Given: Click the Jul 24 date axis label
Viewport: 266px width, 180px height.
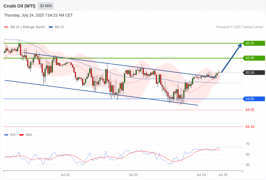Looking at the screenshot, I should (x=201, y=175).
